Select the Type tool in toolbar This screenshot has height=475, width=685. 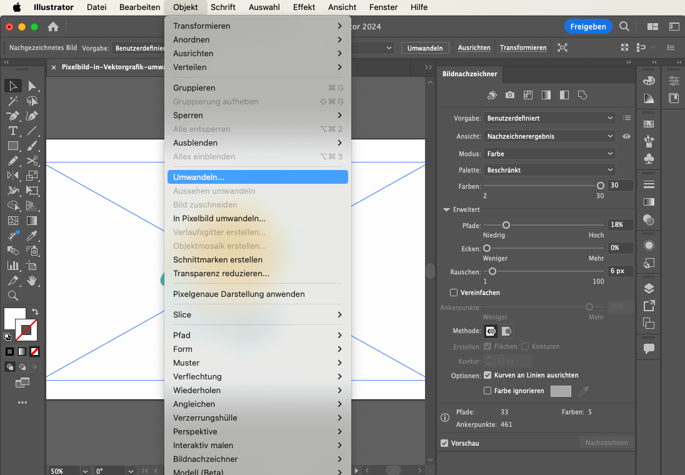pos(12,131)
